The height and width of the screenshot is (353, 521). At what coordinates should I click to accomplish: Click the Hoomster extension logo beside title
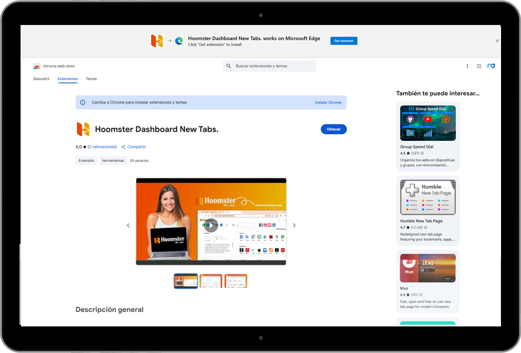(x=83, y=129)
